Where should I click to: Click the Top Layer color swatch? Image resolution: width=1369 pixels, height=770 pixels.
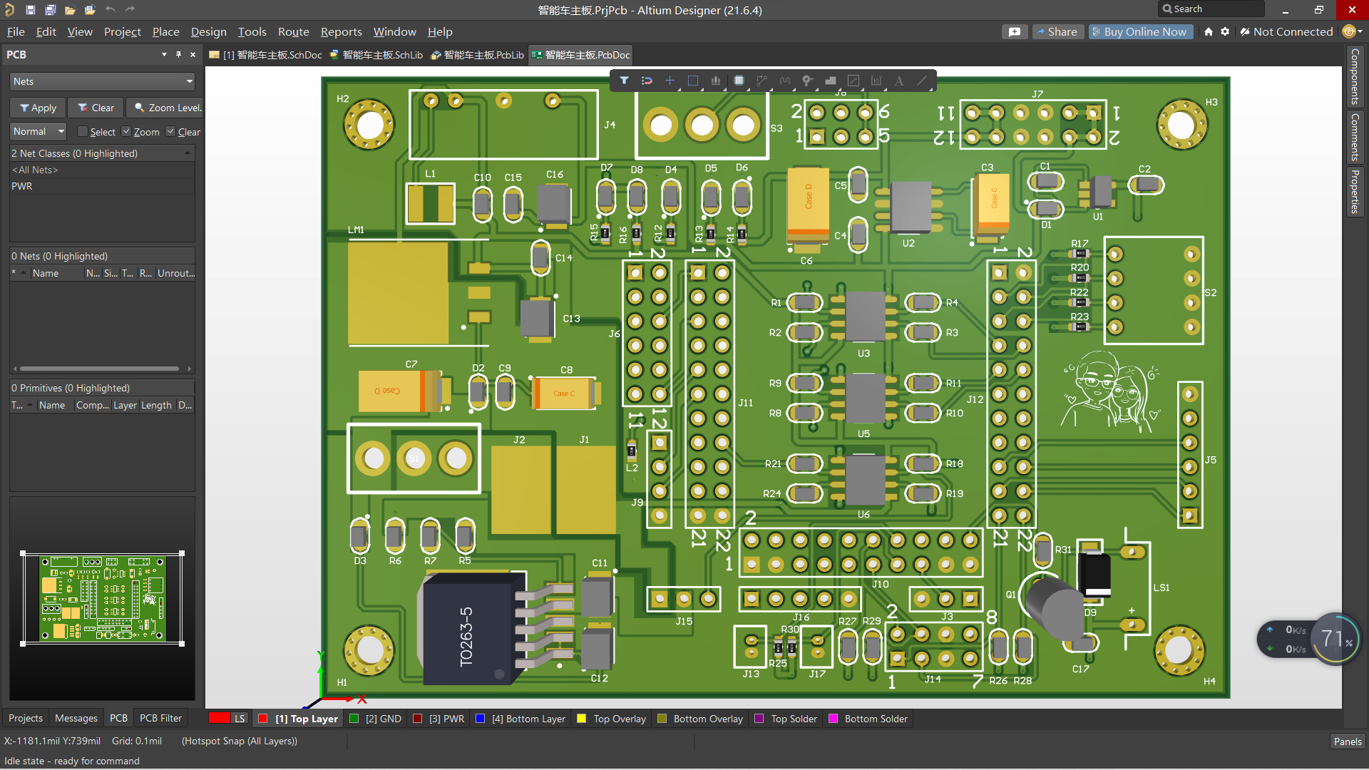(263, 719)
